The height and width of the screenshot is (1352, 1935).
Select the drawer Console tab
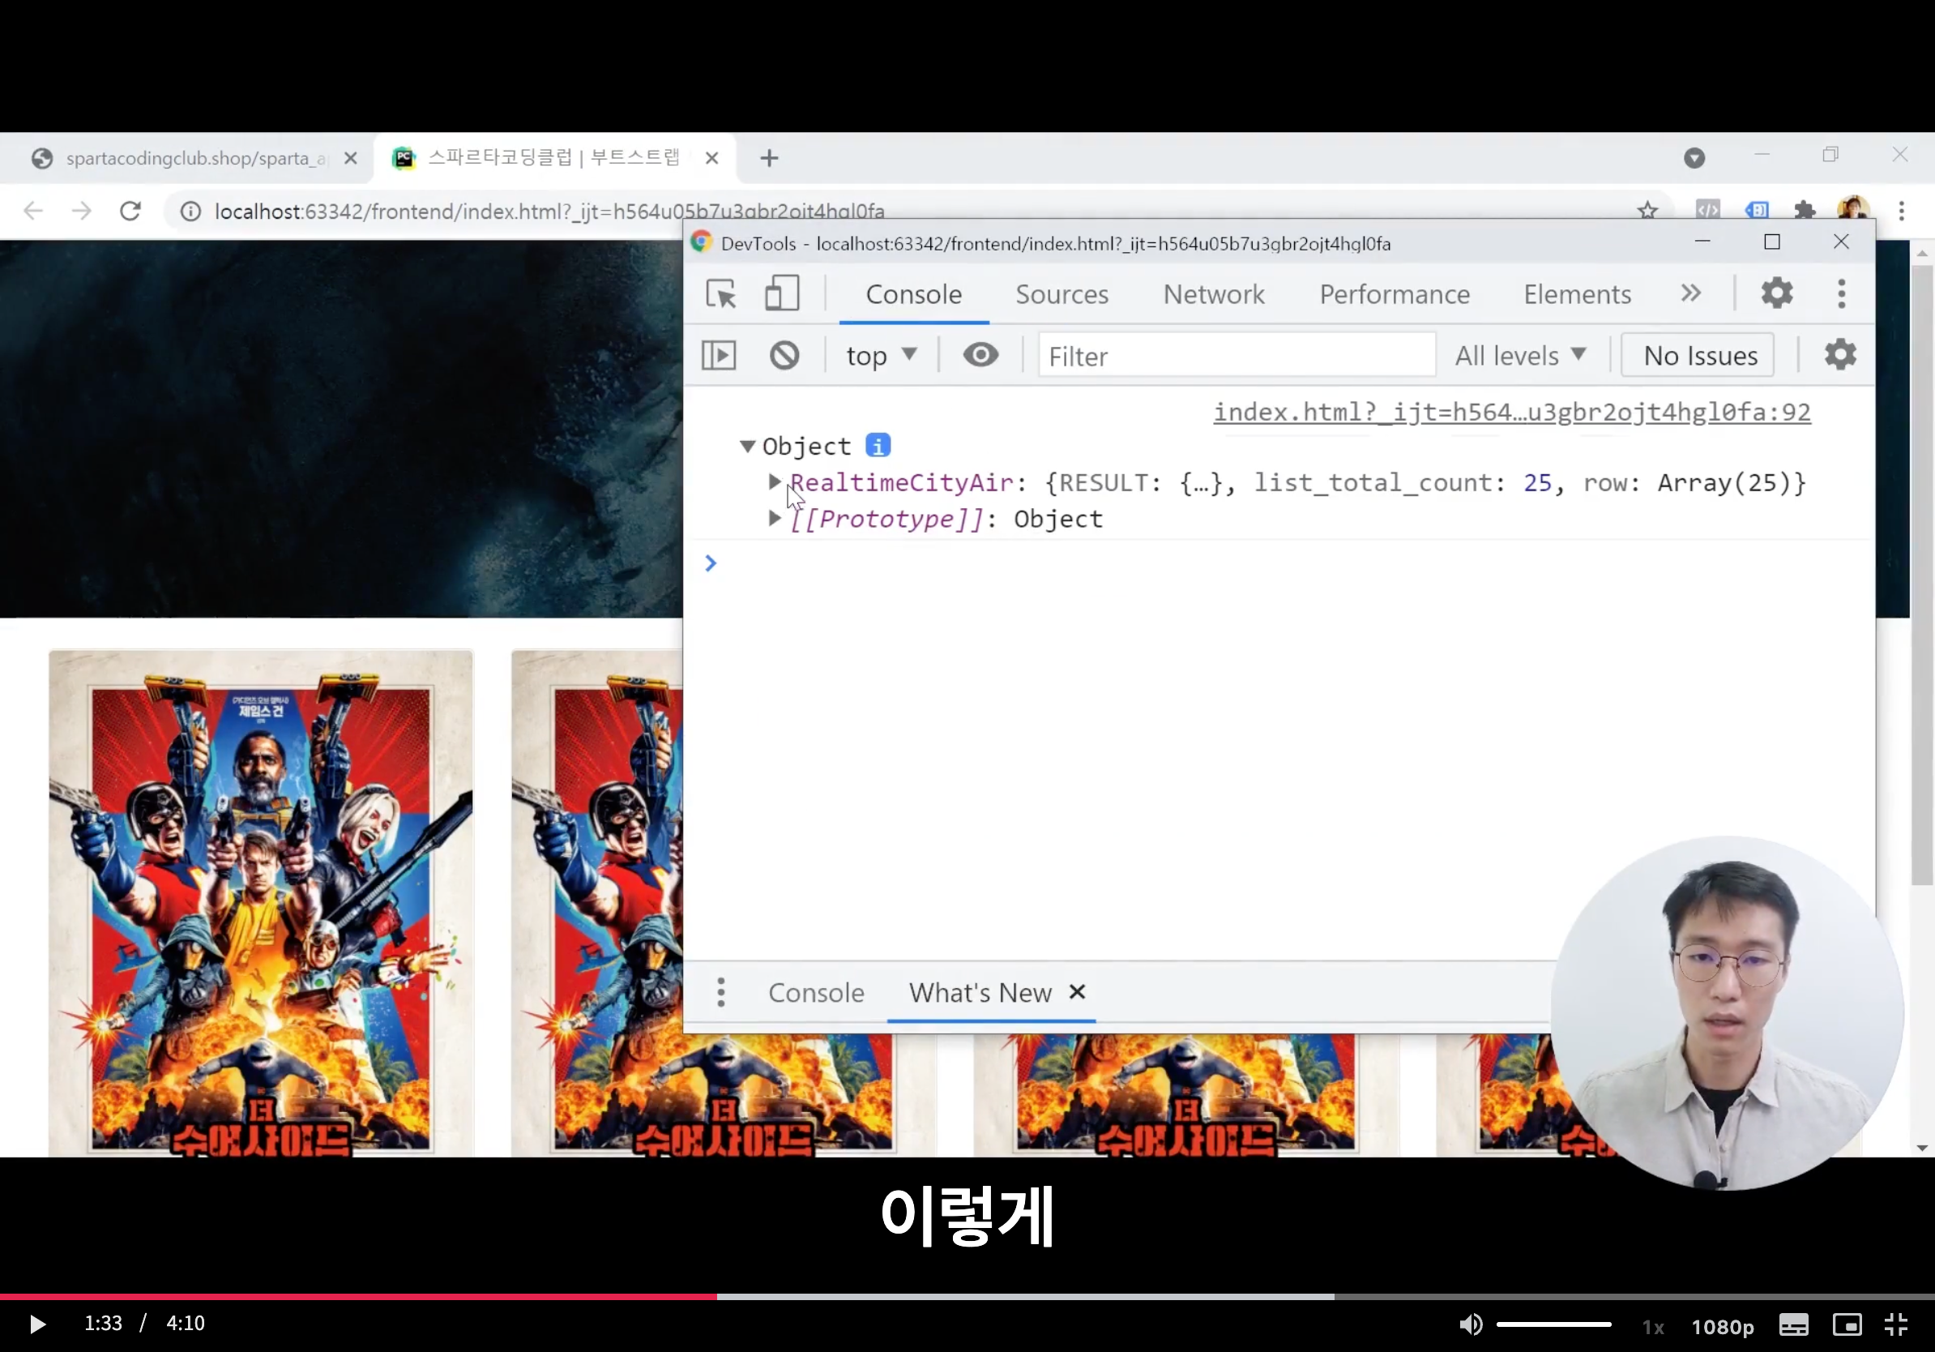[x=816, y=993]
